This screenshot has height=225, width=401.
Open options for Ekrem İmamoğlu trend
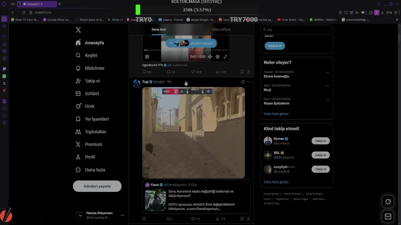pyautogui.click(x=328, y=72)
